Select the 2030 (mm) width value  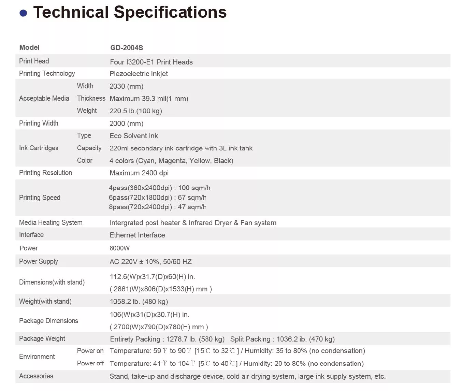pos(126,86)
